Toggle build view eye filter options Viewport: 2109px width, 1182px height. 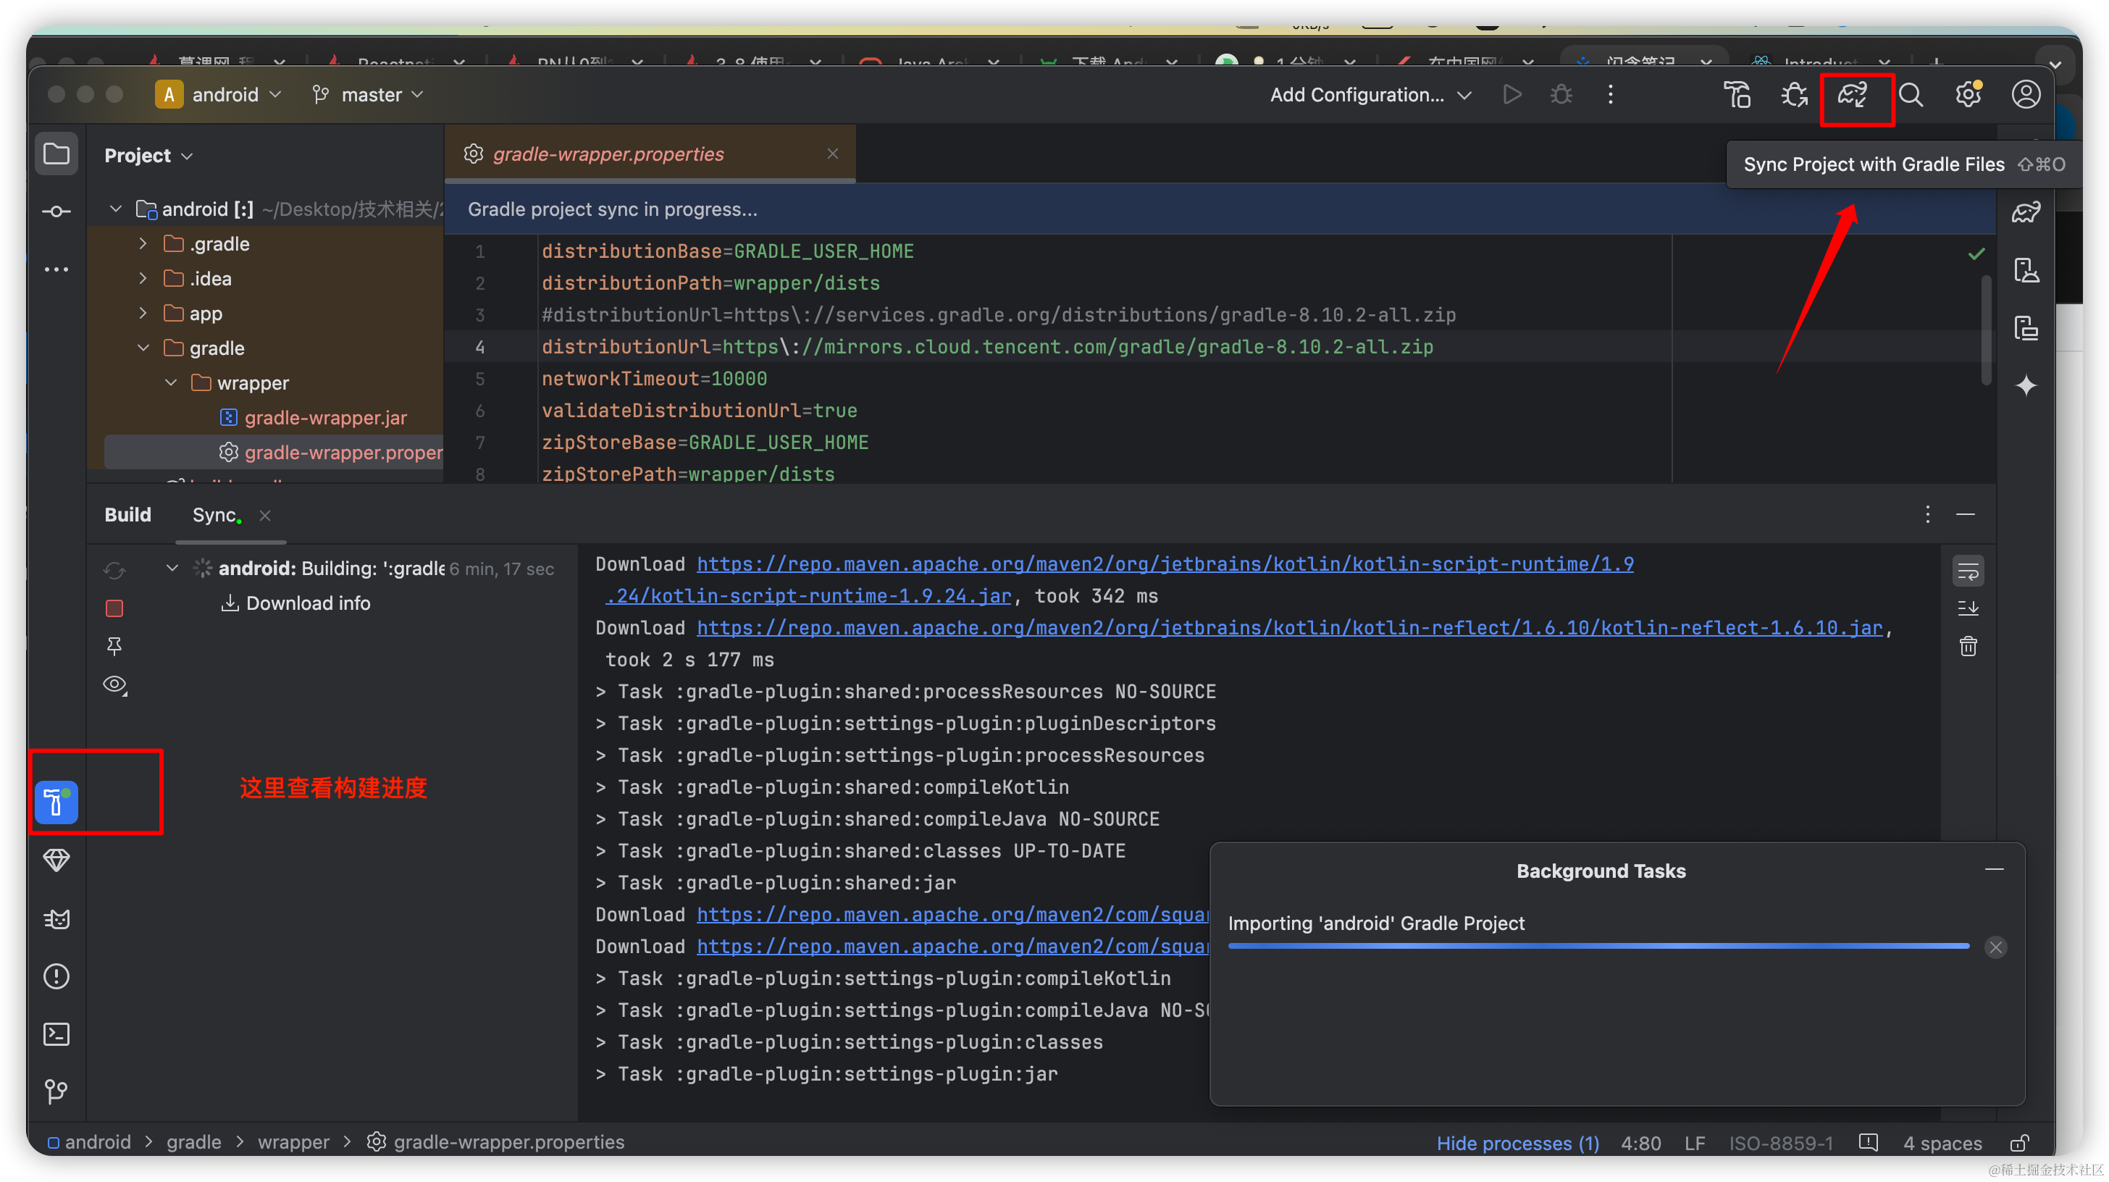point(114,684)
